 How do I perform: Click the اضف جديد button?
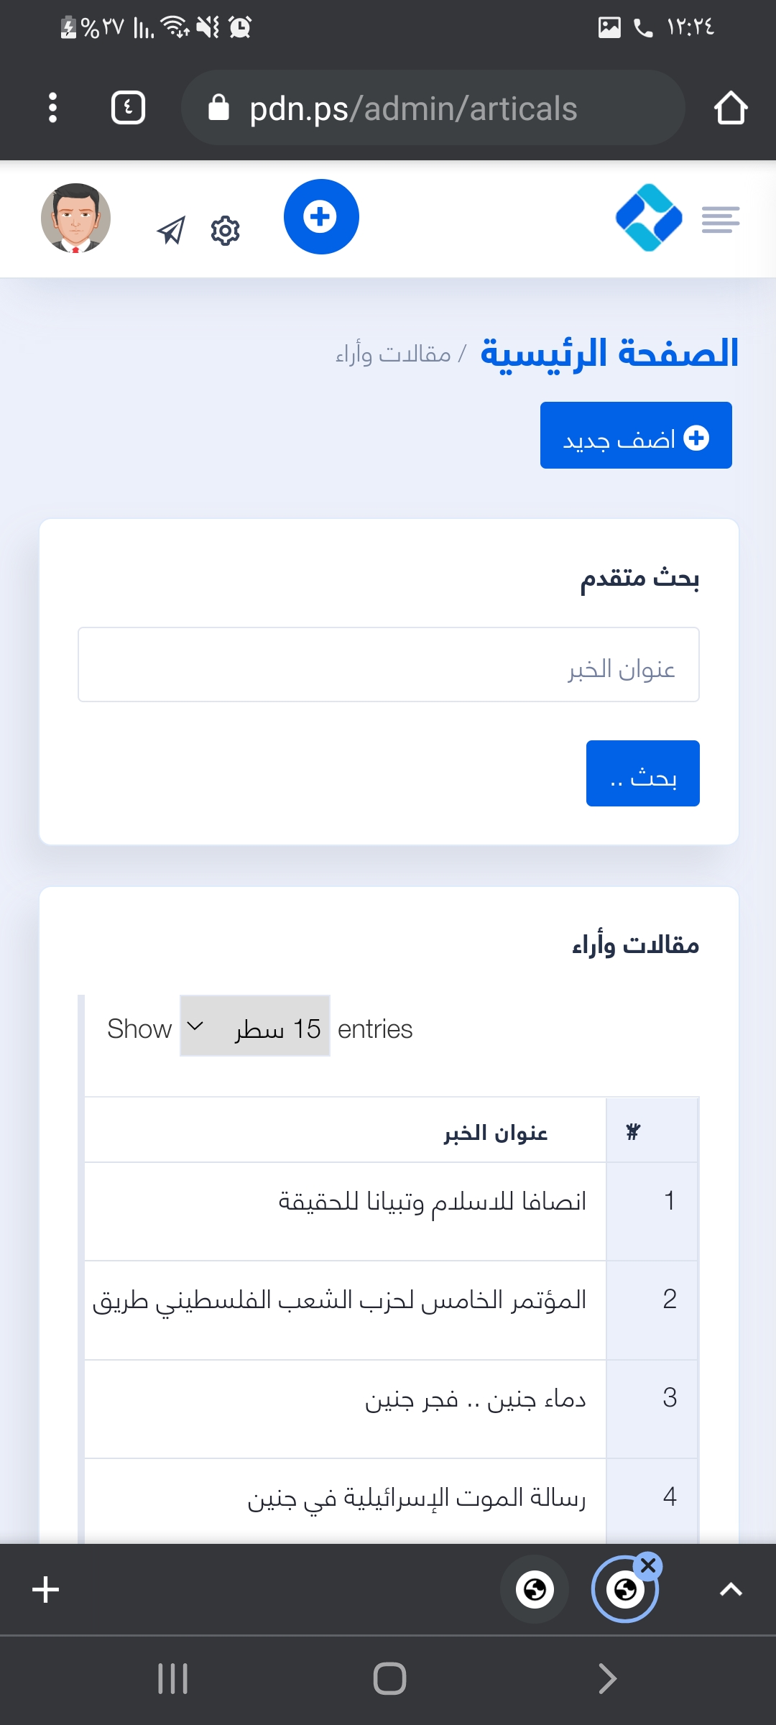(636, 436)
